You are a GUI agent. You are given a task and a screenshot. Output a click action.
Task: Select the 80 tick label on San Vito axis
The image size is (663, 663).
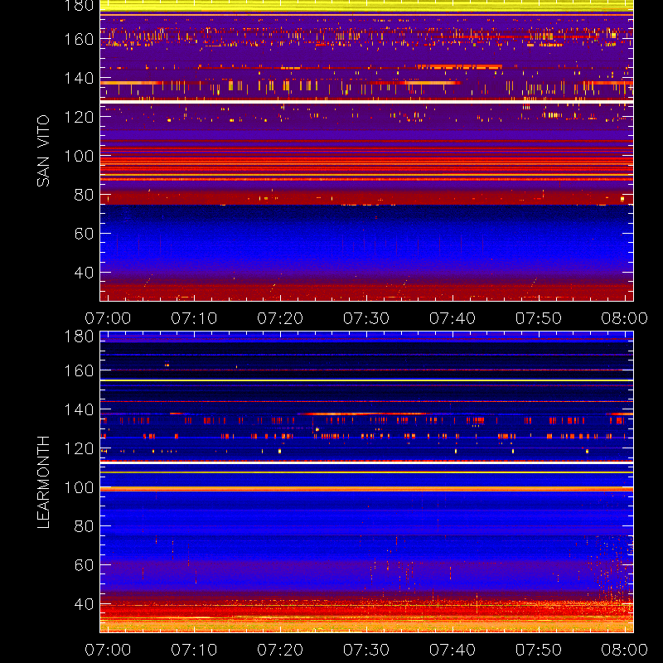(x=84, y=195)
